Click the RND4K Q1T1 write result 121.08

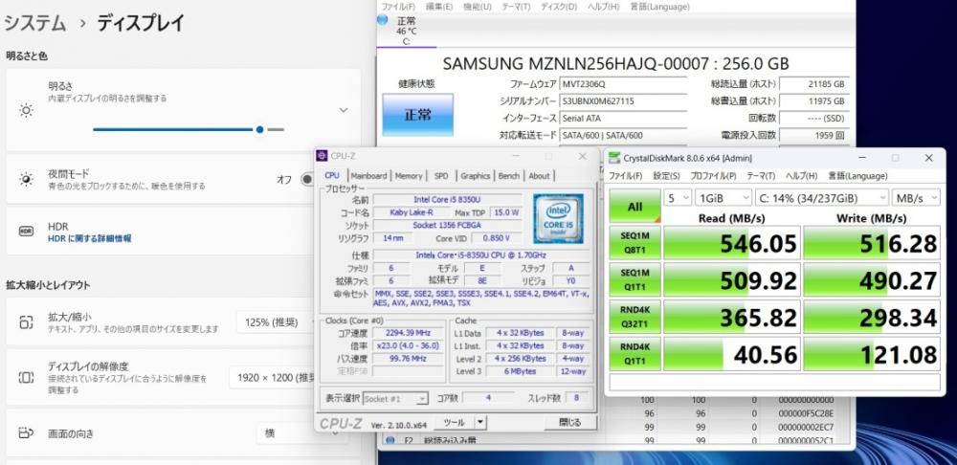872,354
